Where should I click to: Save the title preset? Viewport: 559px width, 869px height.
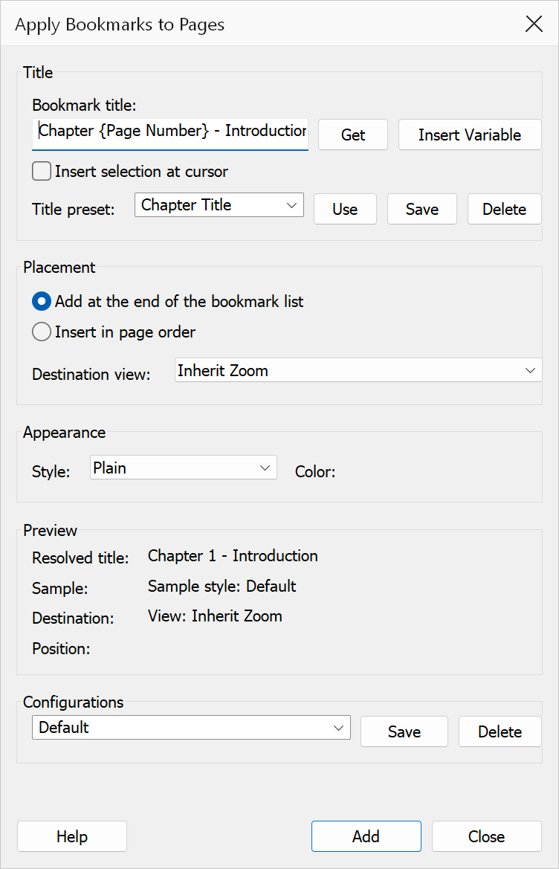click(x=422, y=209)
